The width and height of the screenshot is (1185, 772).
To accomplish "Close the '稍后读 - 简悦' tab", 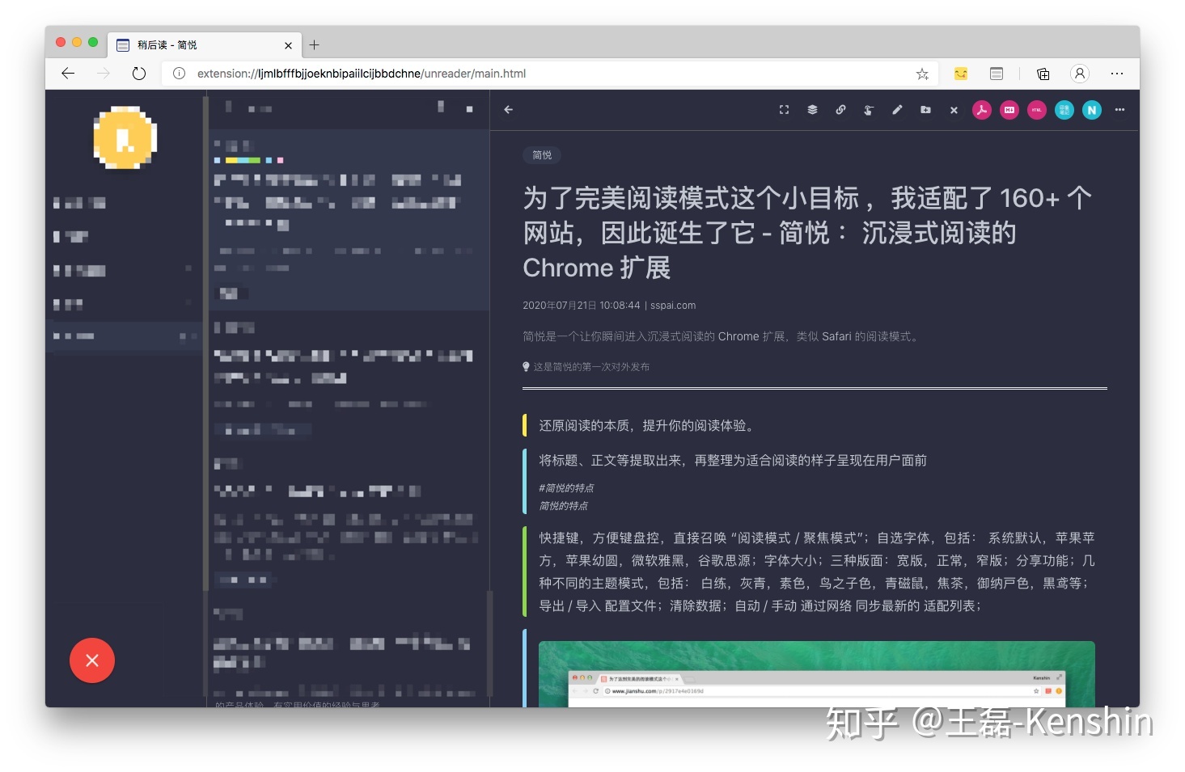I will pos(288,45).
